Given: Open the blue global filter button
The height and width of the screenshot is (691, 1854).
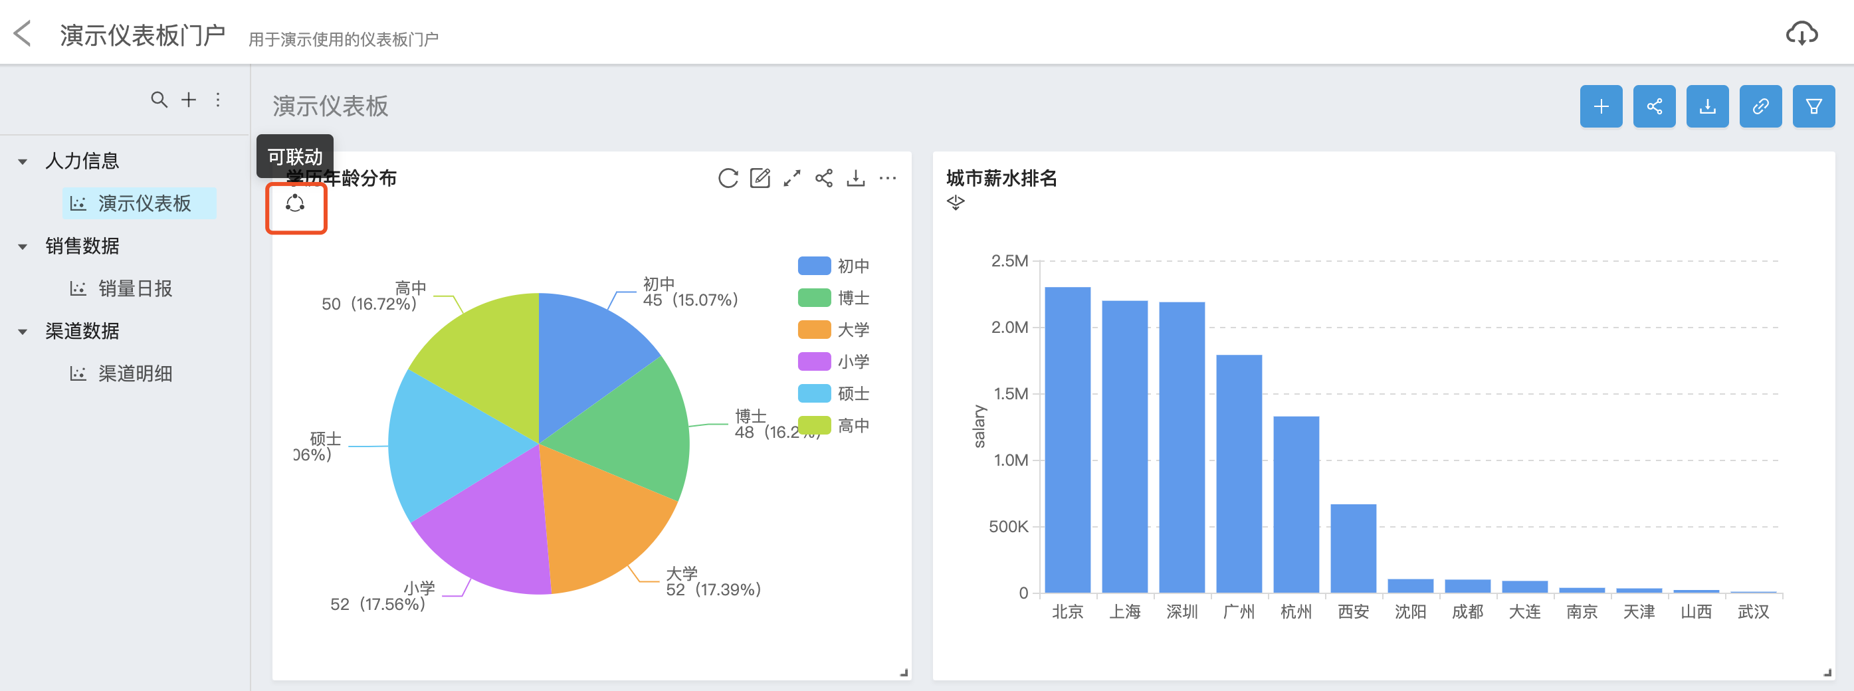Looking at the screenshot, I should pyautogui.click(x=1813, y=106).
